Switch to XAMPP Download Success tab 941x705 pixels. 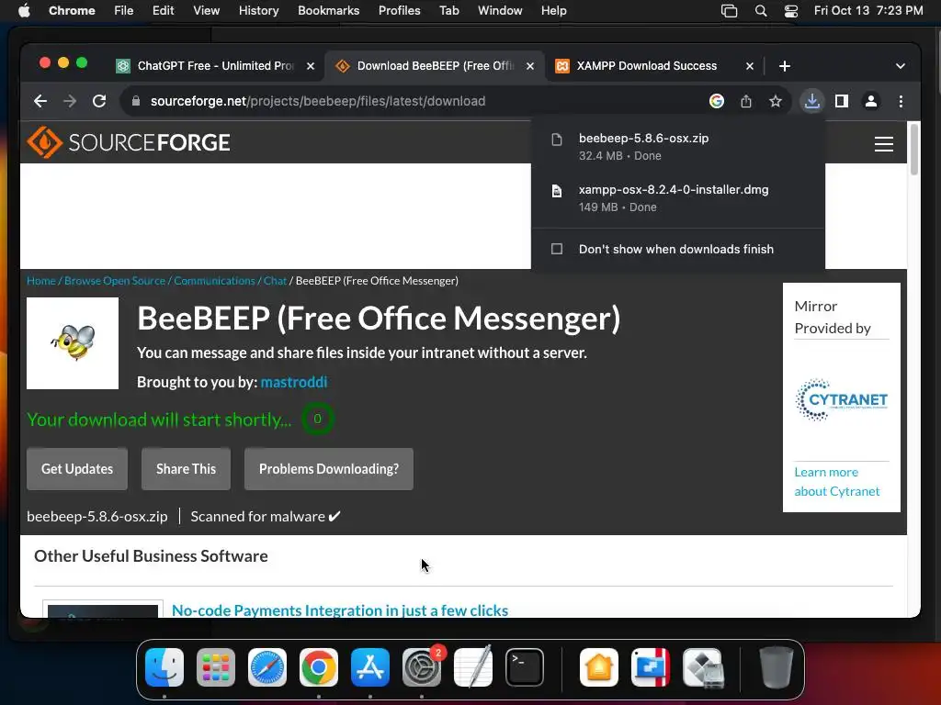click(x=654, y=66)
